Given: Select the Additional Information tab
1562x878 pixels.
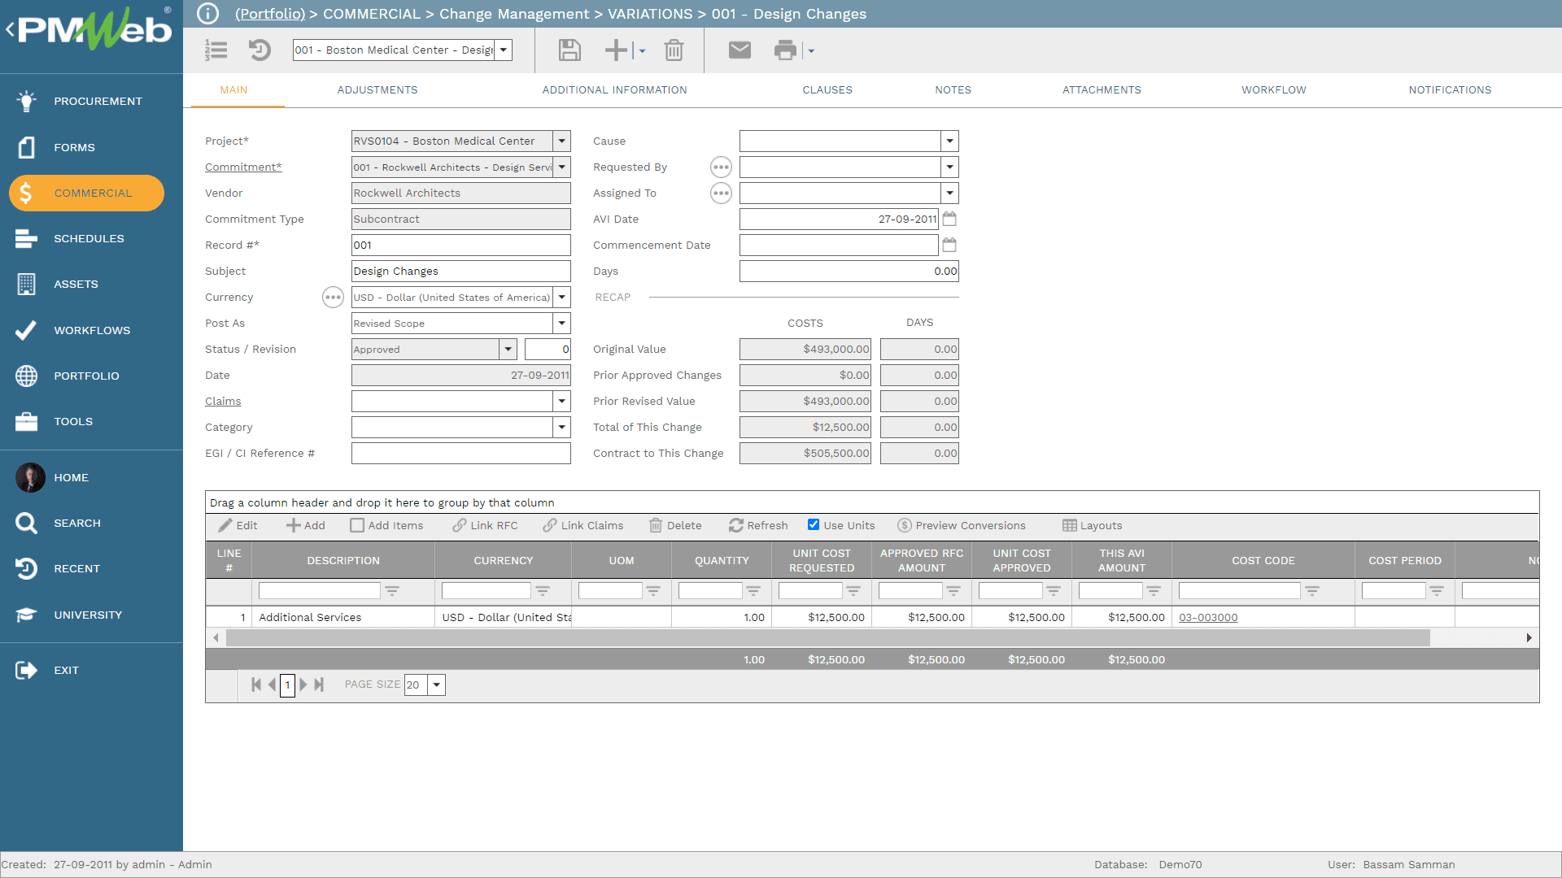Looking at the screenshot, I should 613,89.
